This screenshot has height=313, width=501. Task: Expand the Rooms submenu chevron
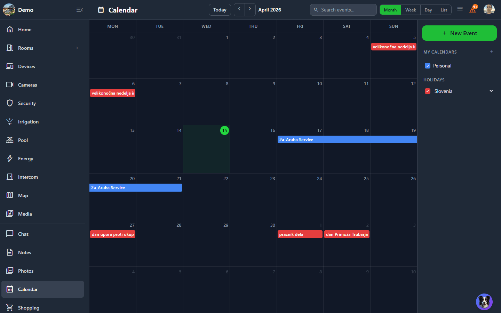[x=77, y=48]
